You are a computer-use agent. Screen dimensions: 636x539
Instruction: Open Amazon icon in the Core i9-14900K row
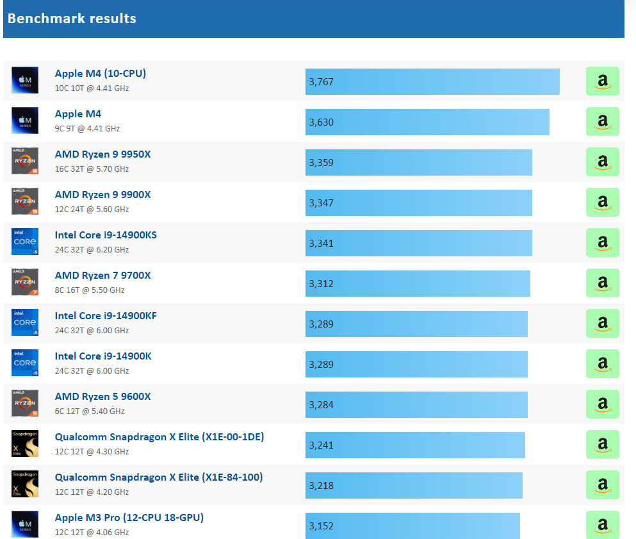tap(602, 363)
